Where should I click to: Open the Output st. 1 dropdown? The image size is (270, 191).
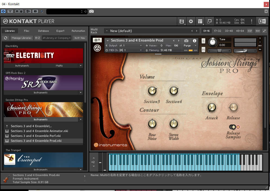click(124, 46)
